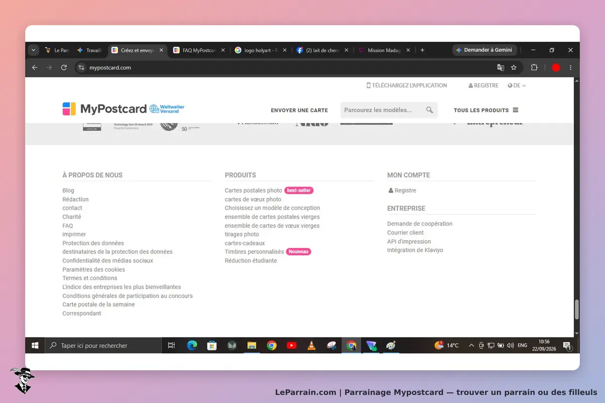
Task: Open Intégration de Klaviyo link
Action: point(415,250)
